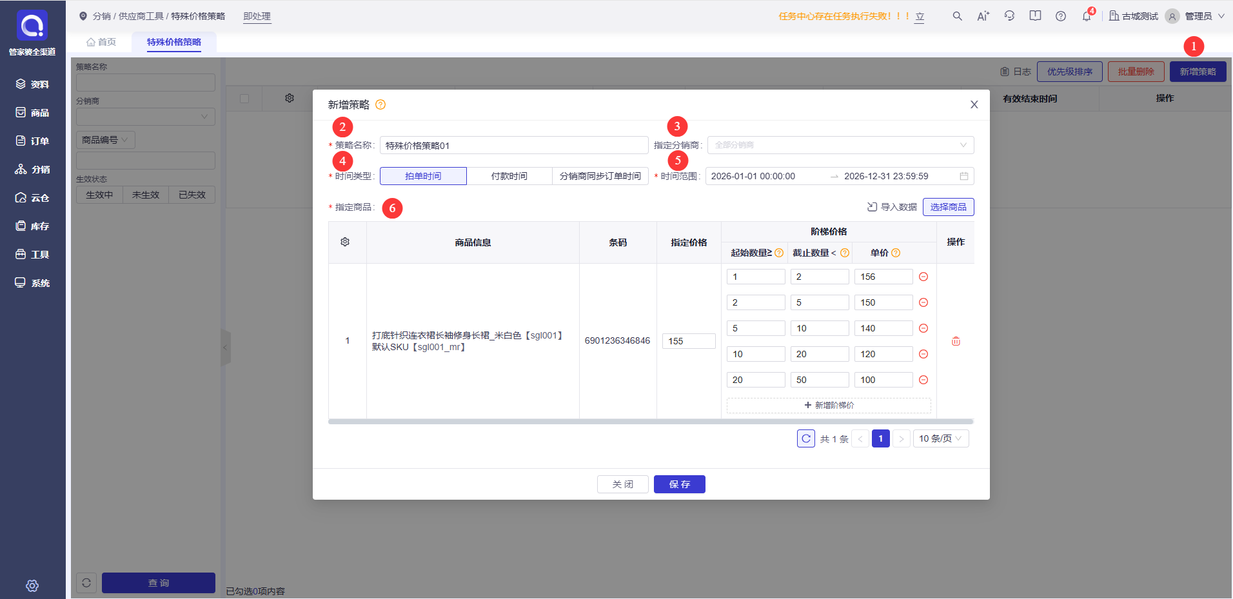Open column settings gear in product table
Image resolution: width=1233 pixels, height=599 pixels.
[x=345, y=242]
